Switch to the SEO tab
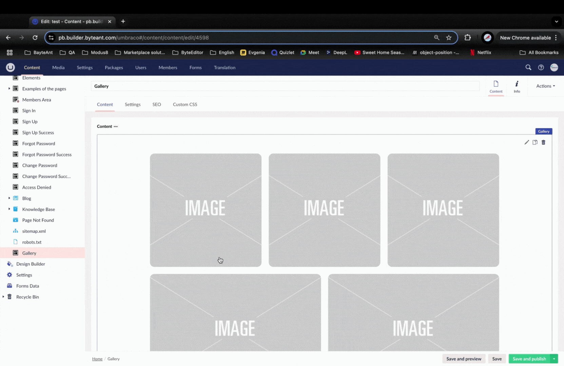The width and height of the screenshot is (564, 366). pos(157,104)
